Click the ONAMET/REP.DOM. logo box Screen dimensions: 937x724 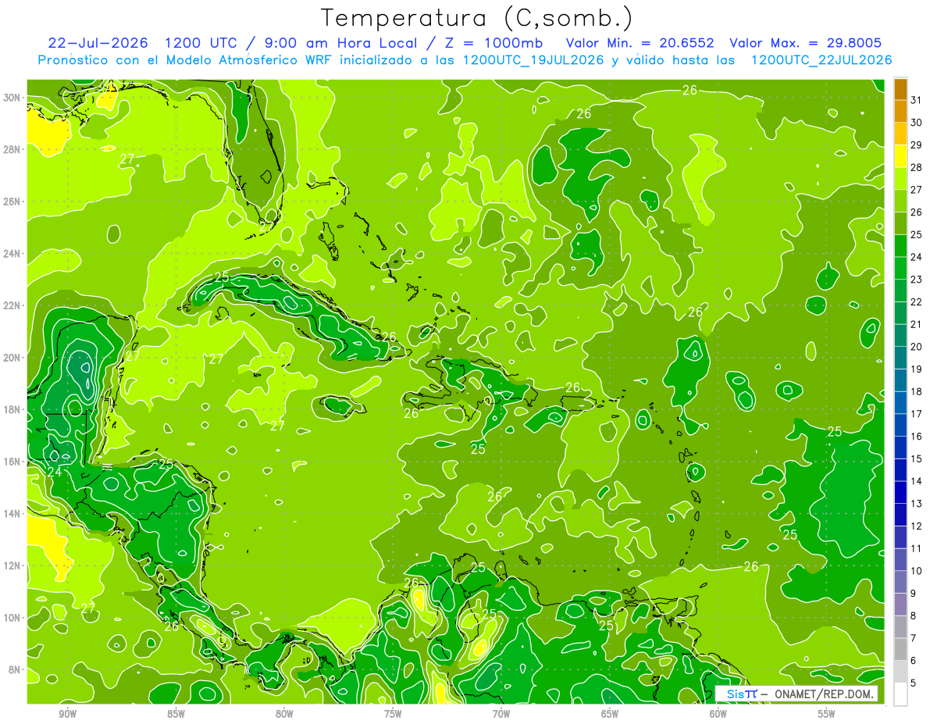click(x=796, y=694)
